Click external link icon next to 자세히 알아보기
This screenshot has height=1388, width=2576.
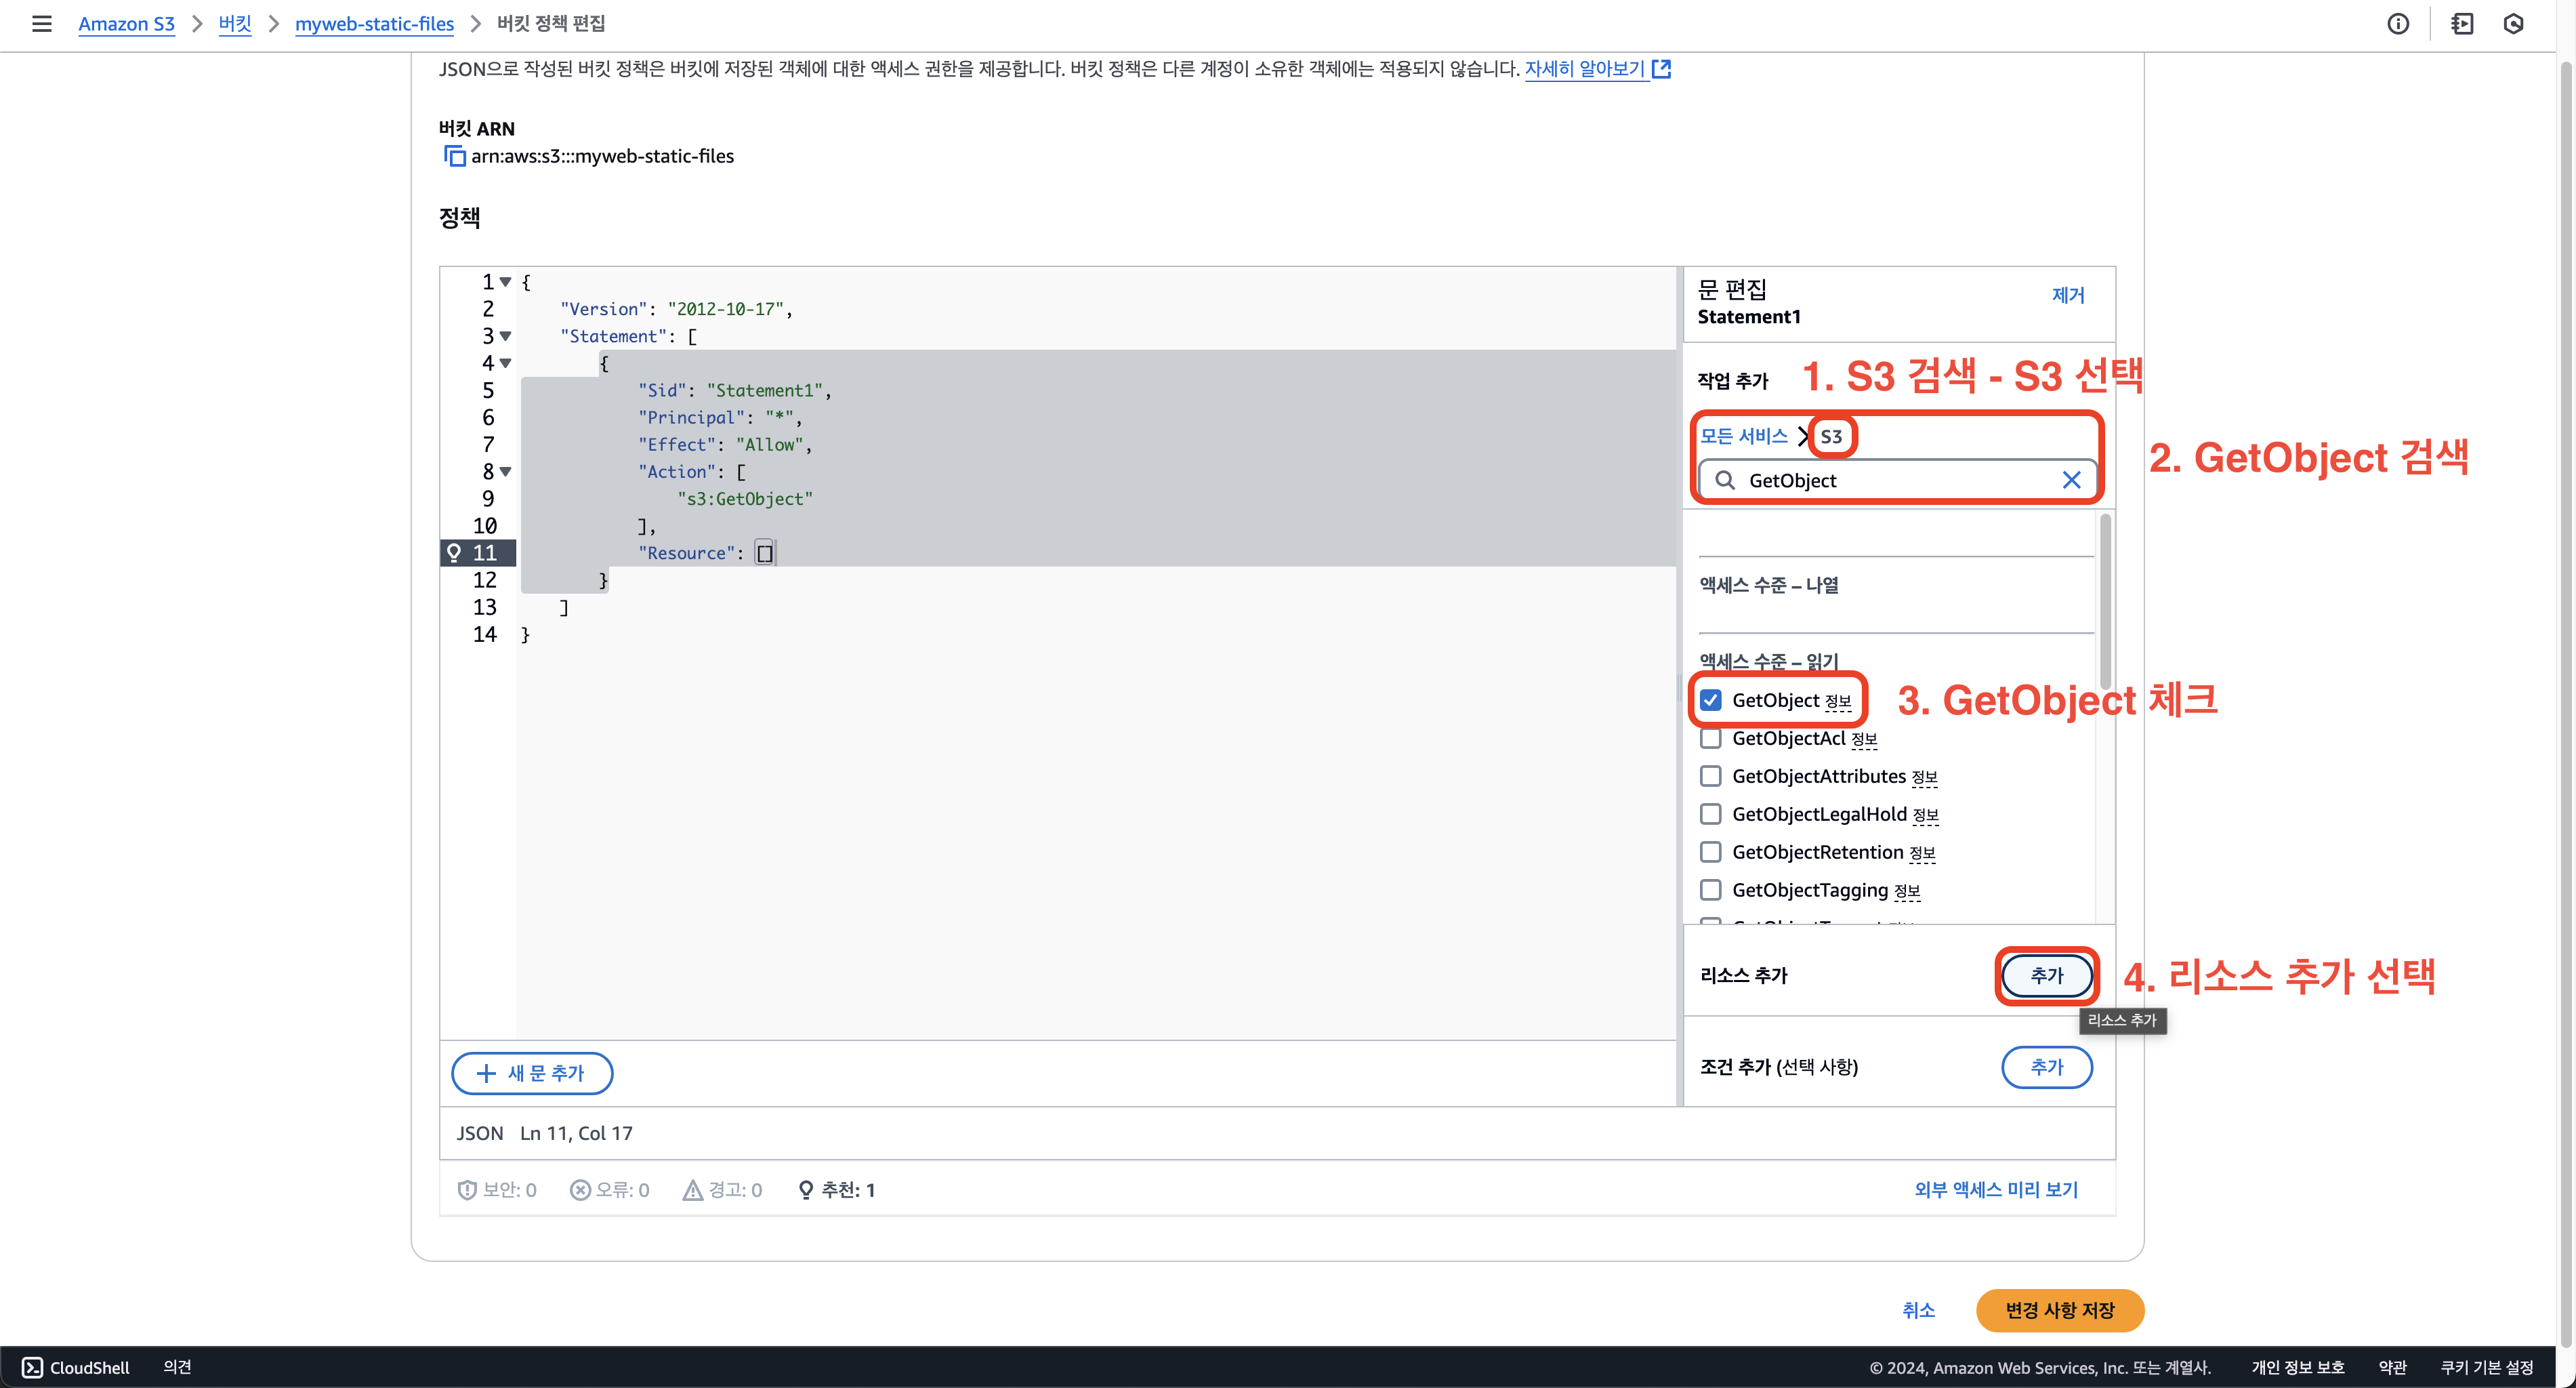pyautogui.click(x=1661, y=68)
